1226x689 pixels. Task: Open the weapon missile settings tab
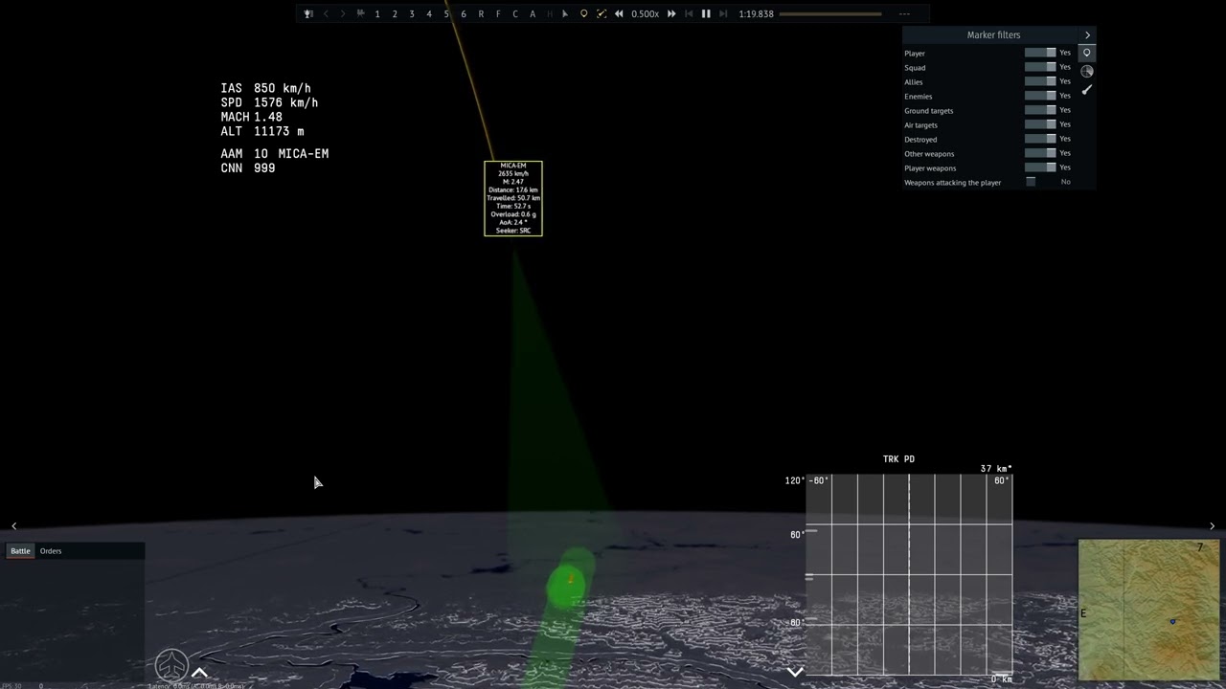click(x=1087, y=89)
